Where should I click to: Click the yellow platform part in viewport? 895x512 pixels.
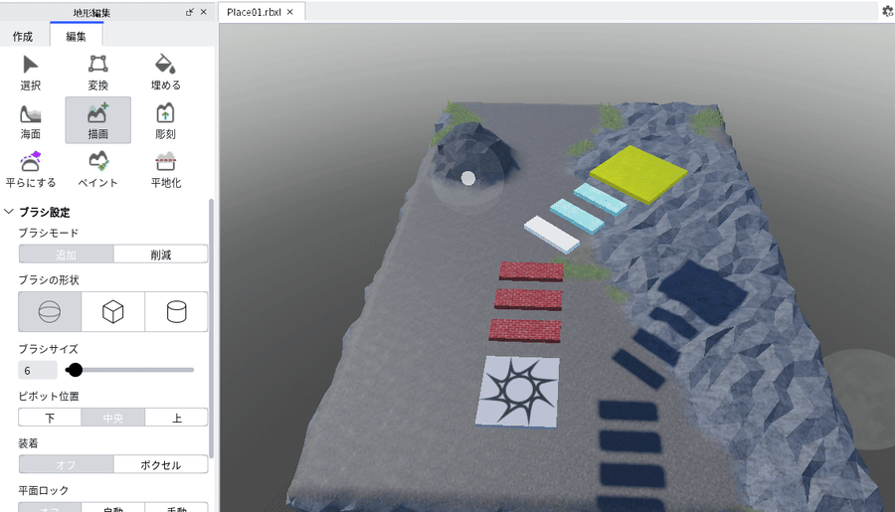tap(638, 174)
